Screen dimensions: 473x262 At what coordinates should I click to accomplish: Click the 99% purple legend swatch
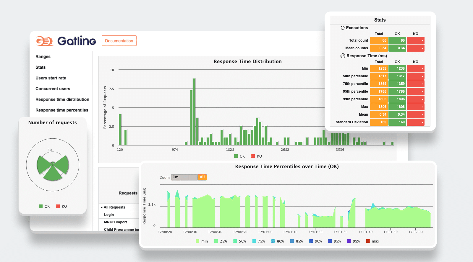point(349,241)
